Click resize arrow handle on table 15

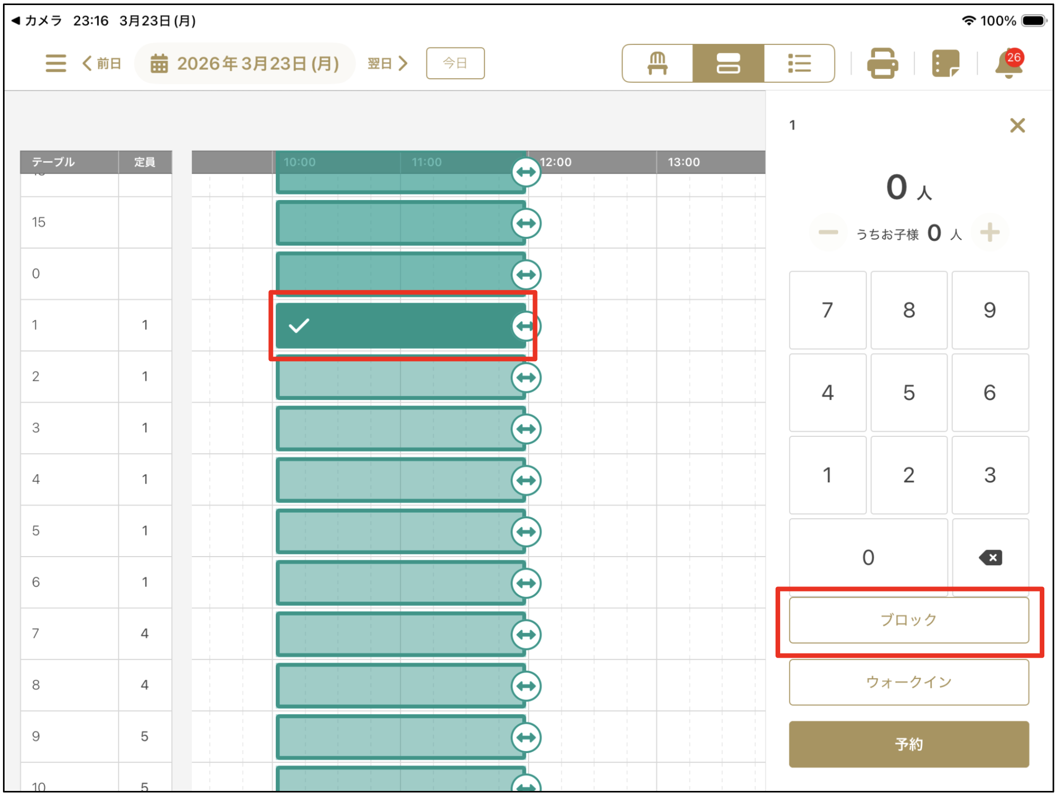coord(526,223)
